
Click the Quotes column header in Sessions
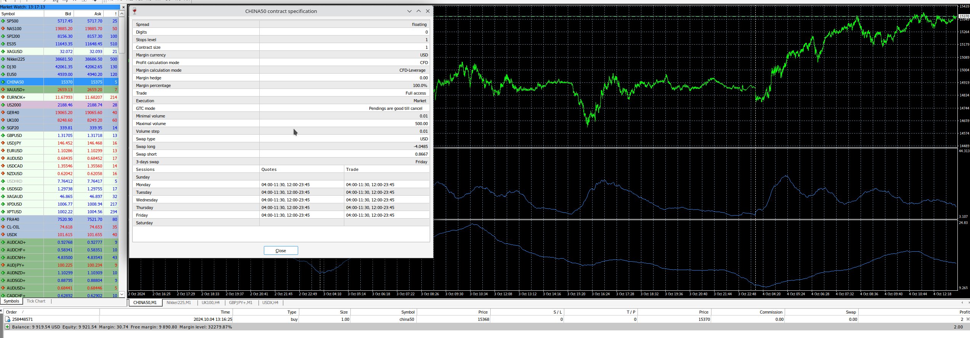(302, 169)
